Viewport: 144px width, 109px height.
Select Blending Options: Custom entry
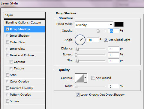pos(25,23)
